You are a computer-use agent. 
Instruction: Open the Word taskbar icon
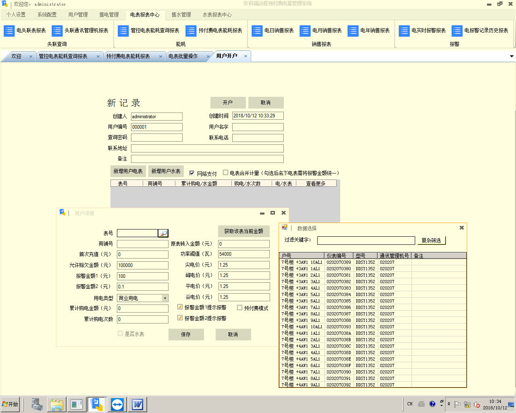tap(137, 404)
